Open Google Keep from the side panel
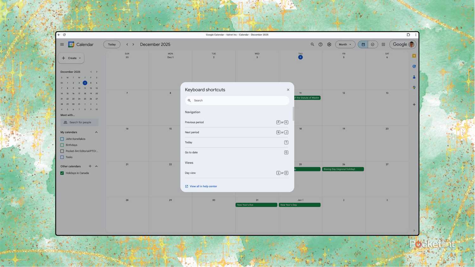The image size is (475, 267). (414, 56)
